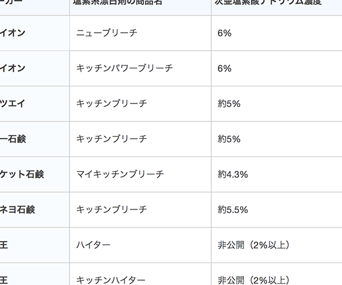Select the ハイター product name cell
Viewport: 342px width, 285px height.
click(x=140, y=245)
